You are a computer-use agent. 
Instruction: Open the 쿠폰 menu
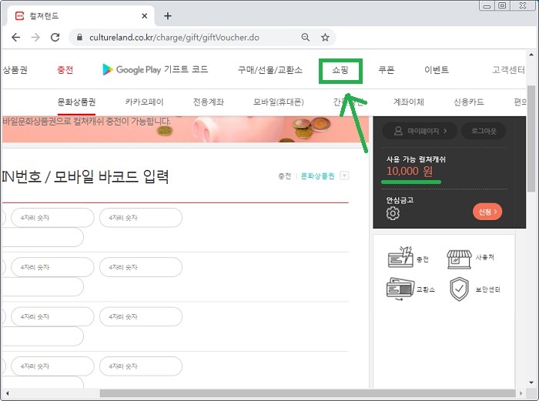coord(387,70)
